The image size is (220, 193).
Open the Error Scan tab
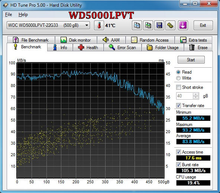click(x=123, y=48)
